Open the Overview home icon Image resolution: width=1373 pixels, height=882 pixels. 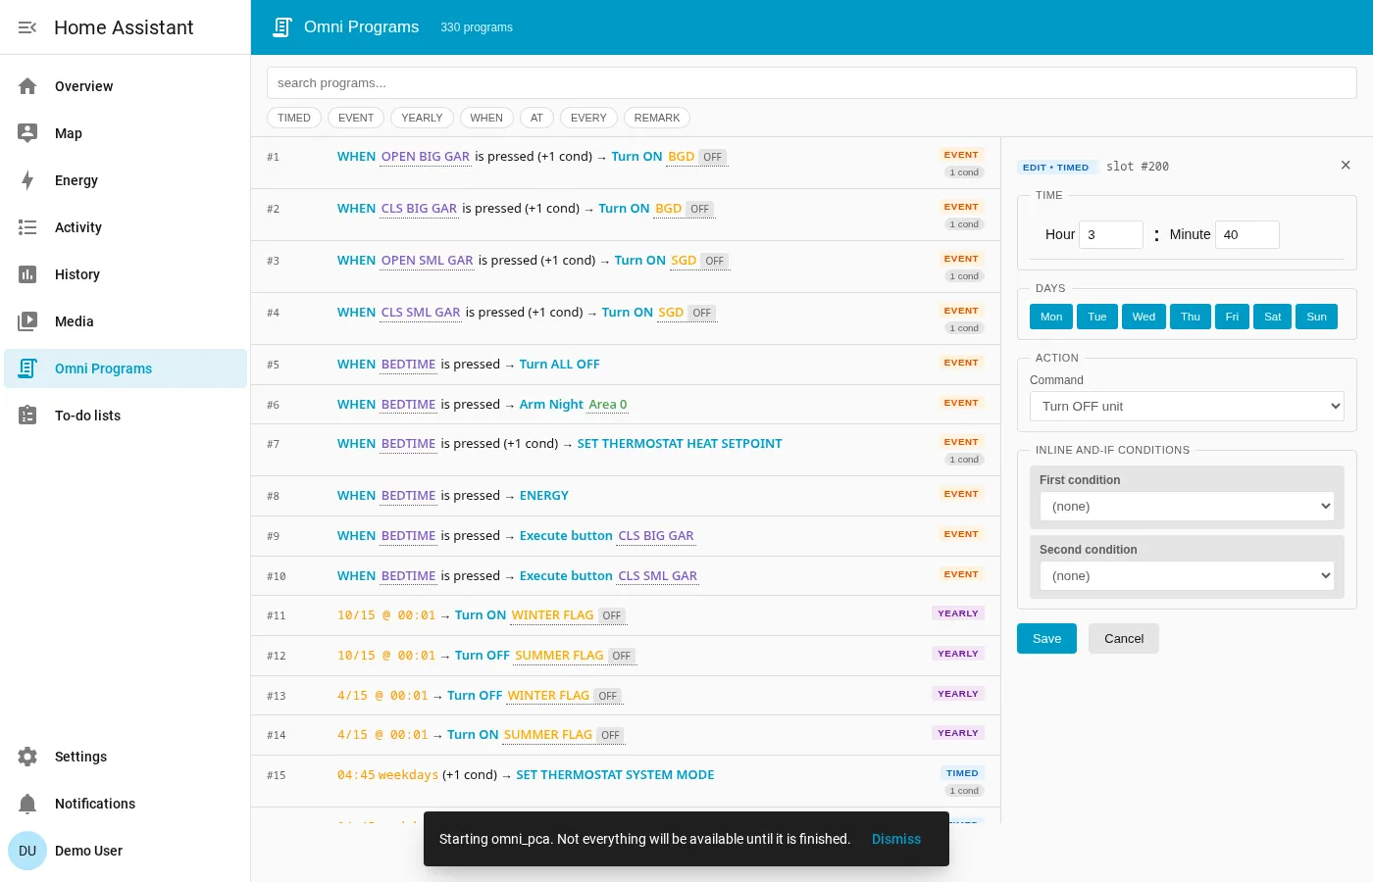pyautogui.click(x=27, y=86)
